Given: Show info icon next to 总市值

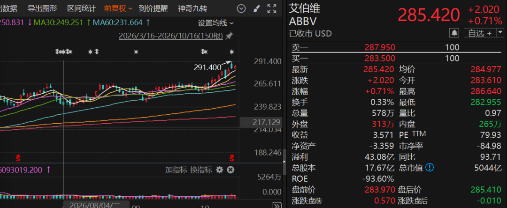Looking at the screenshot, I should pyautogui.click(x=430, y=167).
